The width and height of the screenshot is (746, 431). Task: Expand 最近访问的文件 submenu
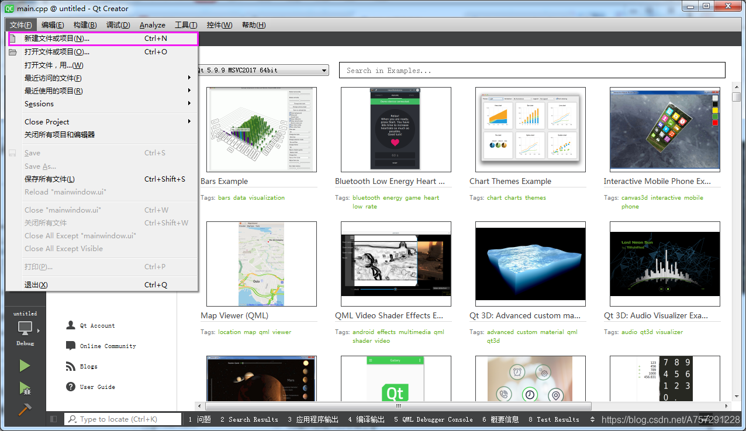click(x=102, y=78)
